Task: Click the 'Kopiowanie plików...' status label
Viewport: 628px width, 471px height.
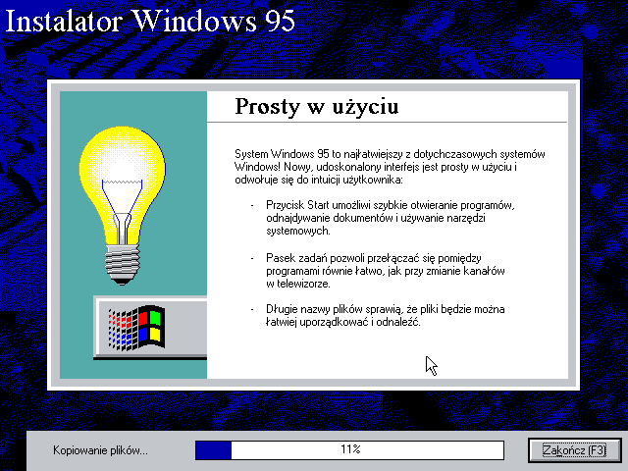Action: click(100, 450)
